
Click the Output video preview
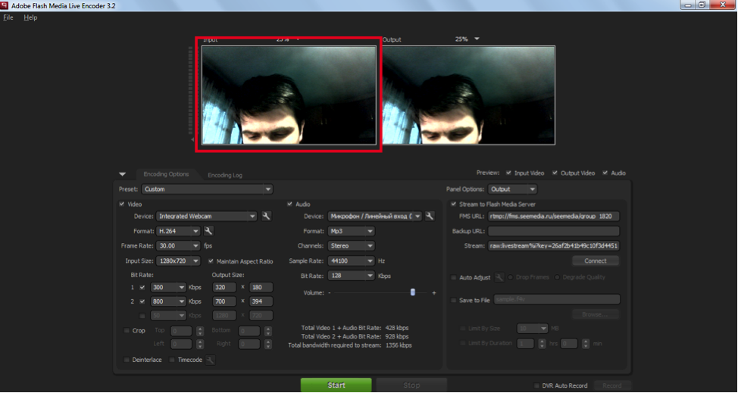[x=469, y=95]
